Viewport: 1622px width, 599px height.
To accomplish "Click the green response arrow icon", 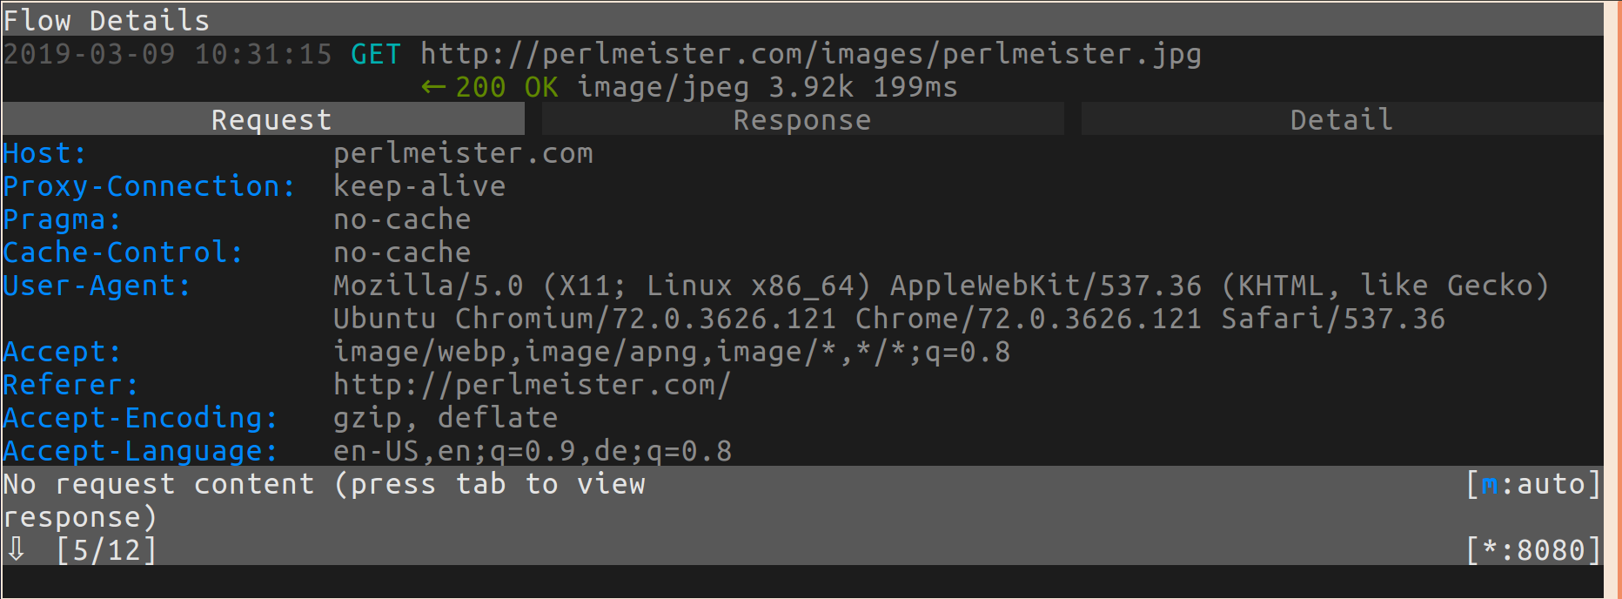I will [x=433, y=87].
